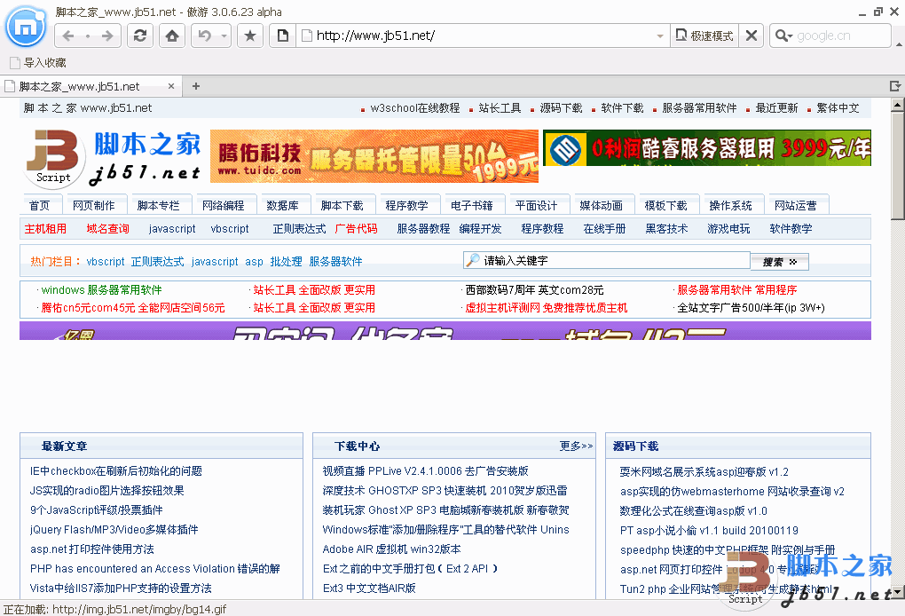Click the Maxthon logo button
Screen dimensions: 905x616
click(x=25, y=27)
